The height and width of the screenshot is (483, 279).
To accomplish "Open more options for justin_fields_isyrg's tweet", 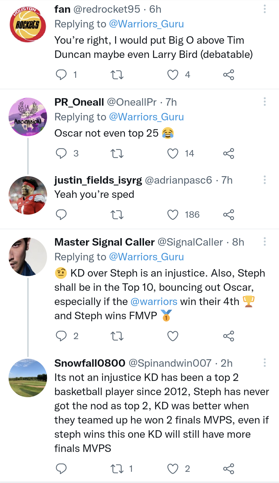I will (265, 180).
